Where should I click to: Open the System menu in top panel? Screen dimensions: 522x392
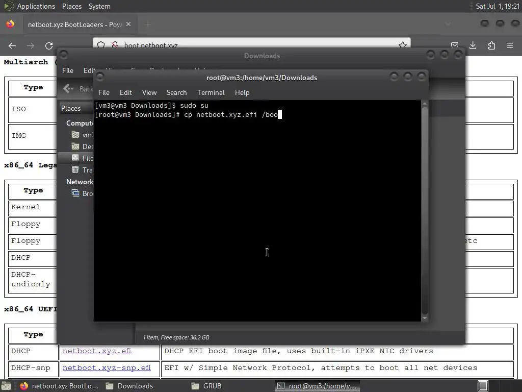tap(99, 6)
